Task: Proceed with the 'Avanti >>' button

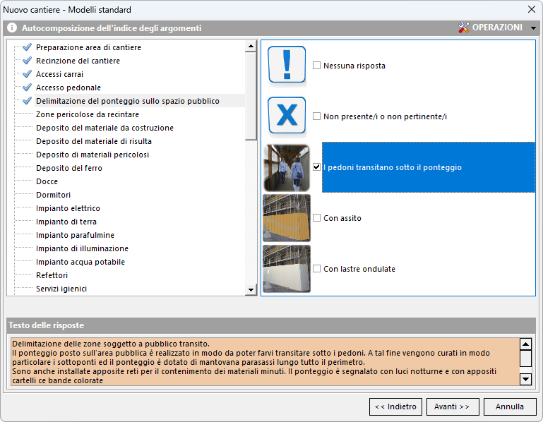Action: coord(452,406)
